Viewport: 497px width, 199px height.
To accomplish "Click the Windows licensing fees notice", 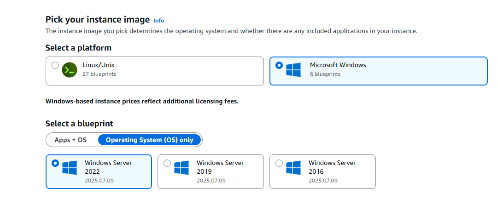I will tap(142, 102).
